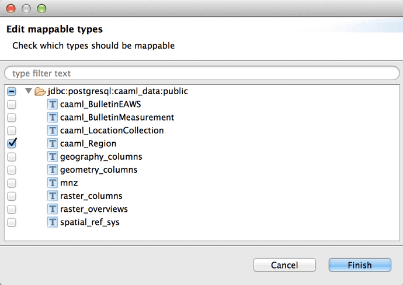Select the geometry_columns tree entry
The image size is (403, 285).
99,170
